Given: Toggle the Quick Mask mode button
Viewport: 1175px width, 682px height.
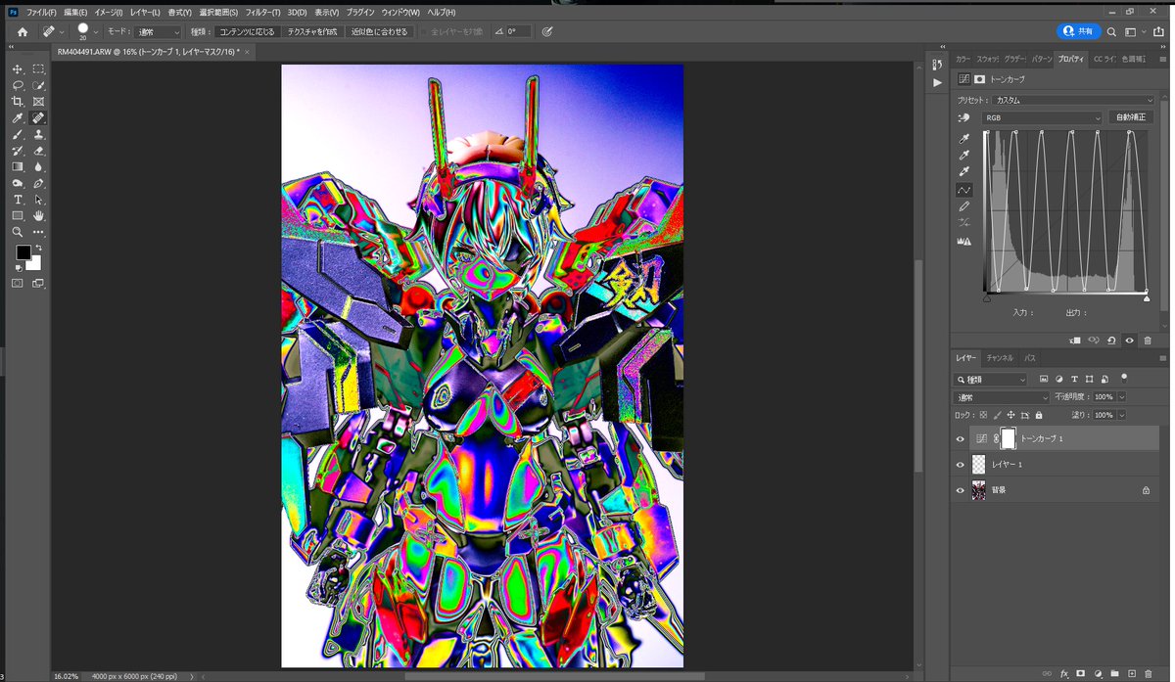Looking at the screenshot, I should coord(18,283).
